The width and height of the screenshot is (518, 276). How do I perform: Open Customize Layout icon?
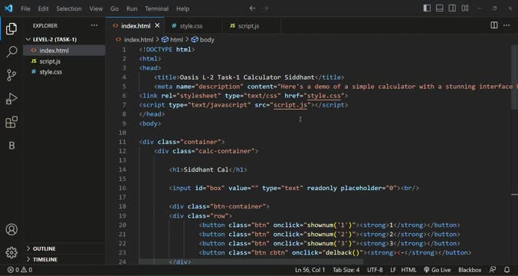(x=465, y=8)
